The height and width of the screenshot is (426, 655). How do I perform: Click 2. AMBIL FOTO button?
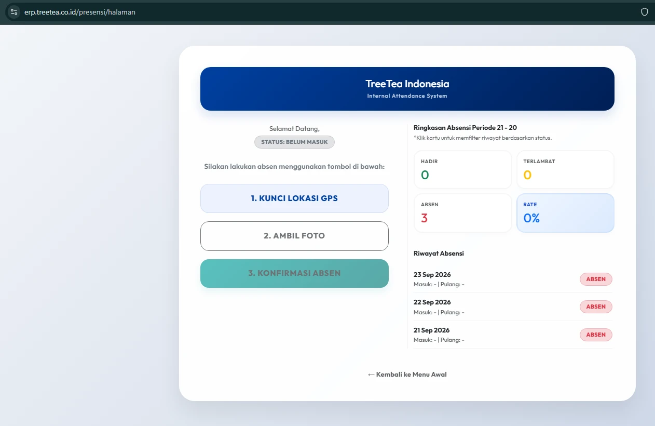[294, 236]
